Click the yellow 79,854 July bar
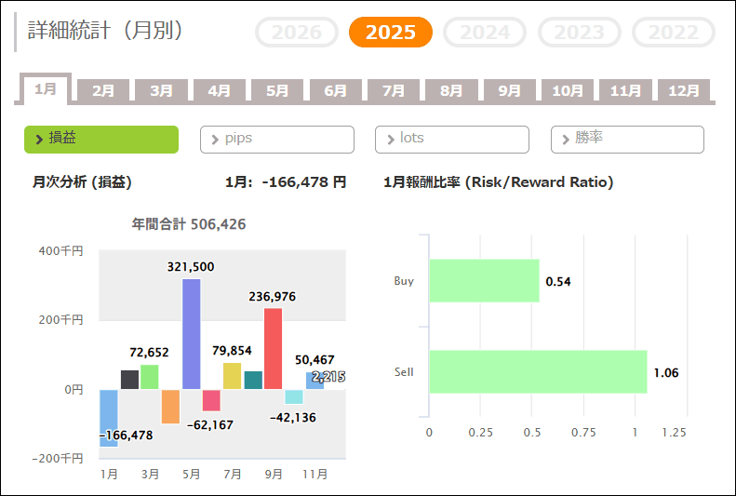The width and height of the screenshot is (736, 496). pyautogui.click(x=232, y=376)
